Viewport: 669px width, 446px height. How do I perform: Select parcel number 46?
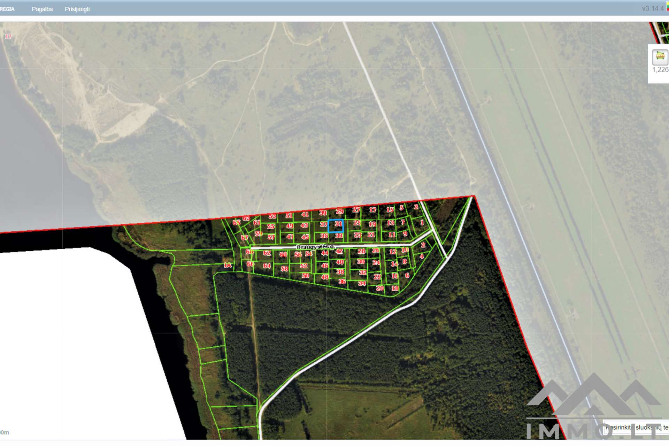(325, 266)
